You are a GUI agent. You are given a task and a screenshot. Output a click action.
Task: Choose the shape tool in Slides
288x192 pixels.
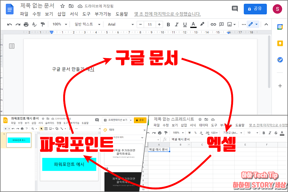click(57, 129)
